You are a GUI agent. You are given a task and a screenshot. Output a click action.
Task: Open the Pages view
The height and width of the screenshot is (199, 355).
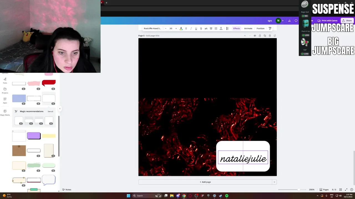(324, 190)
